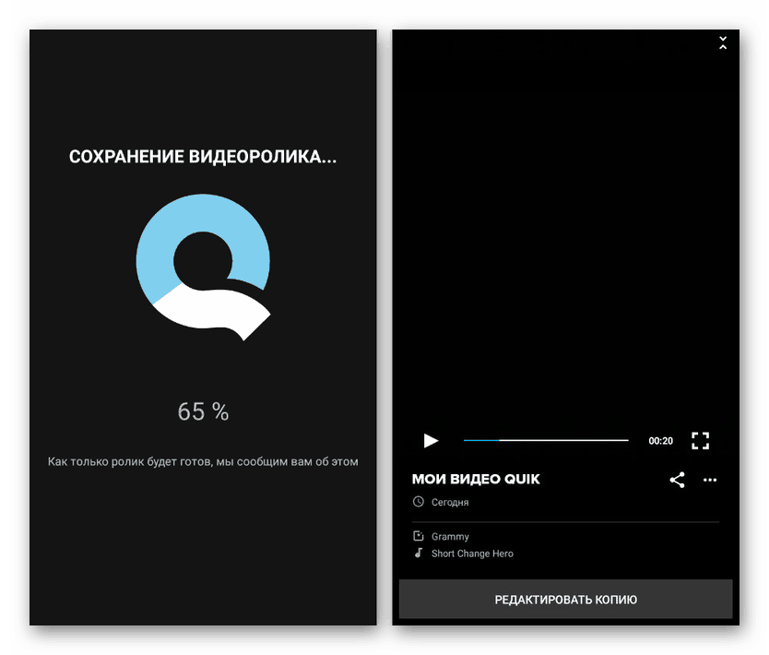This screenshot has height=655, width=769.
Task: Click the ready-notification message text
Action: click(203, 461)
